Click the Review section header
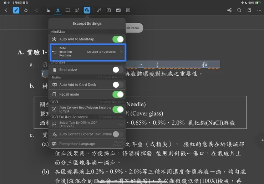 click(x=56, y=77)
